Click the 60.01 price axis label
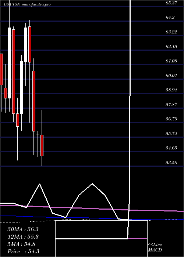 point(171,75)
